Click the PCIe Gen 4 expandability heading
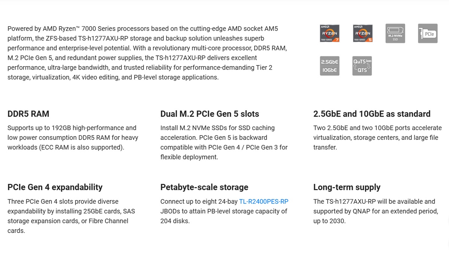Screen dimensions: 449x253 click(55, 187)
